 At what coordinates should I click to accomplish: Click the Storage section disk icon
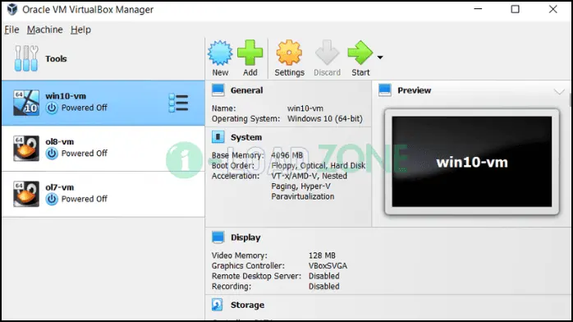pos(218,305)
